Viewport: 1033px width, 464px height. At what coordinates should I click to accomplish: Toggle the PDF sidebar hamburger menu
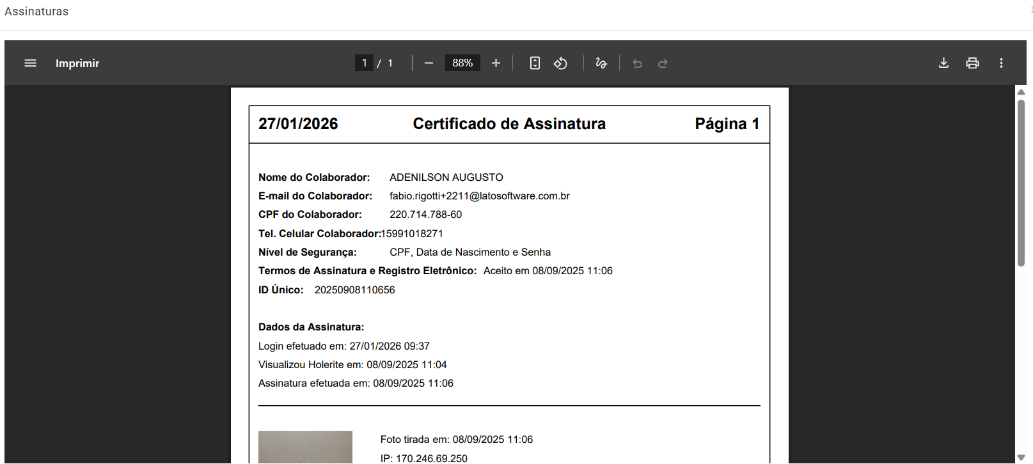[30, 63]
